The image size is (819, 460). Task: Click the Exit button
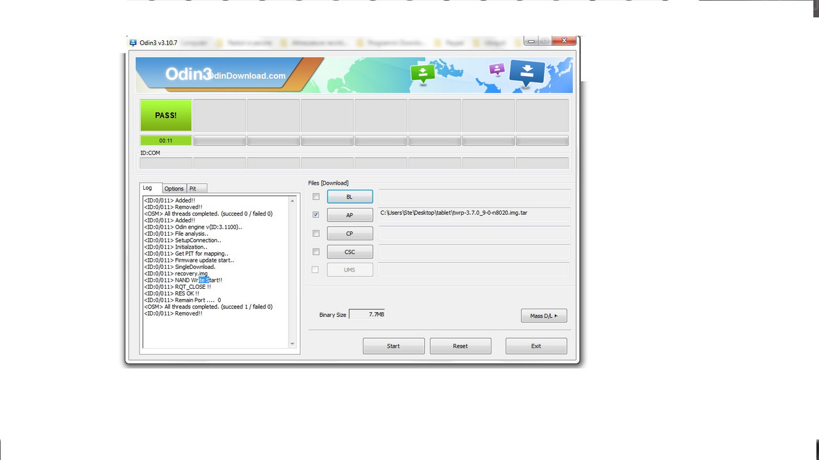pyautogui.click(x=536, y=346)
